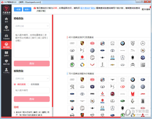The width and height of the screenshot is (152, 119).
Task: Choose BMW logo in EPC catalog section
Action: point(122,43)
